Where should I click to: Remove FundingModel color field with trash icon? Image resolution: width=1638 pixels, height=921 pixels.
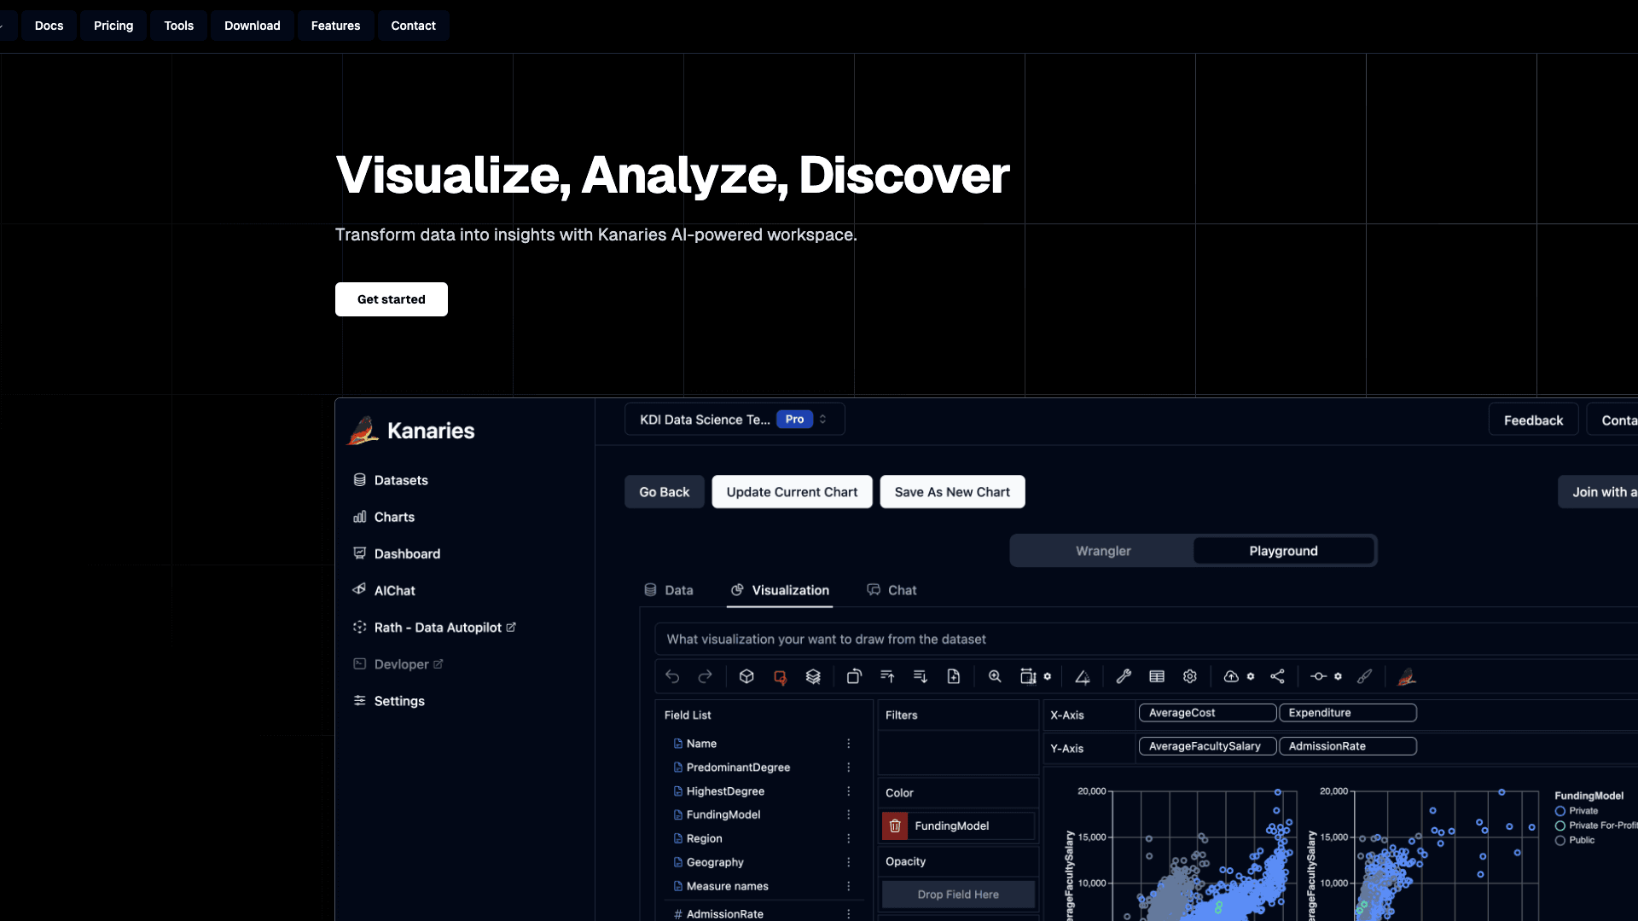coord(895,825)
